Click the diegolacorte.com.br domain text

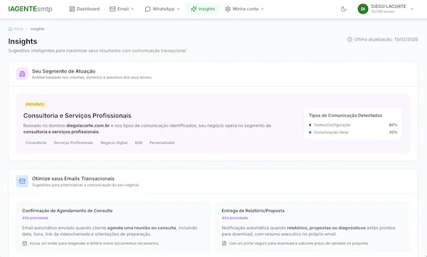[88, 125]
